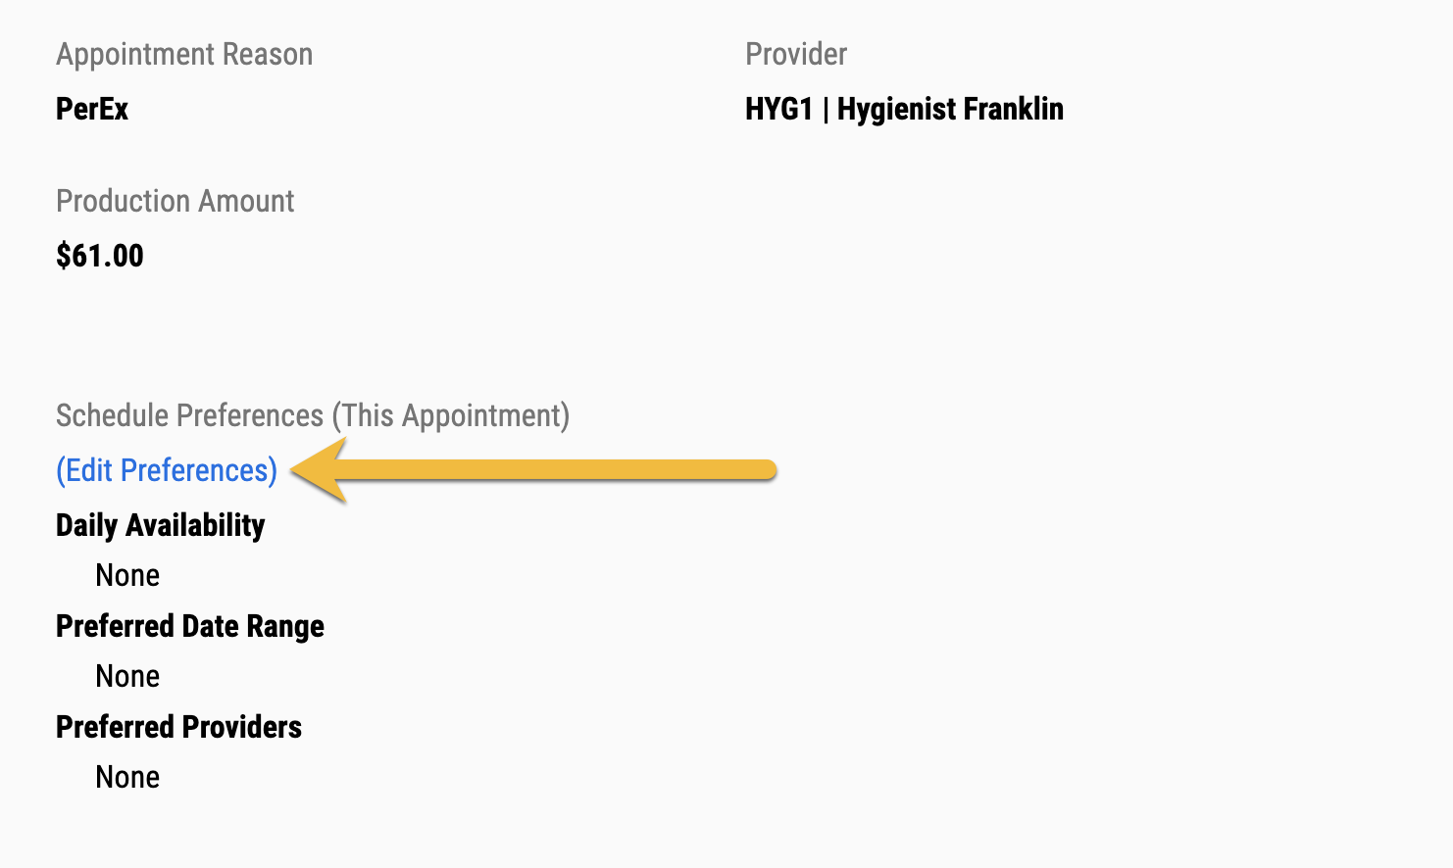Screen dimensions: 1453x868
Task: Select the Preferred Providers heading
Action: coord(178,727)
